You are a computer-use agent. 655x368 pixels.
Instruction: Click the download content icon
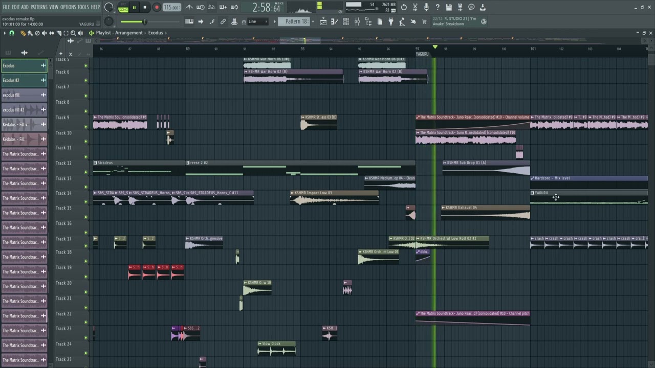(x=483, y=7)
